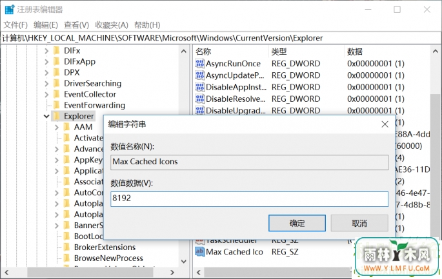Click the AsyncRunOnce data 0x00000001 (1)
Viewport: 442px width, 279px height.
376,64
